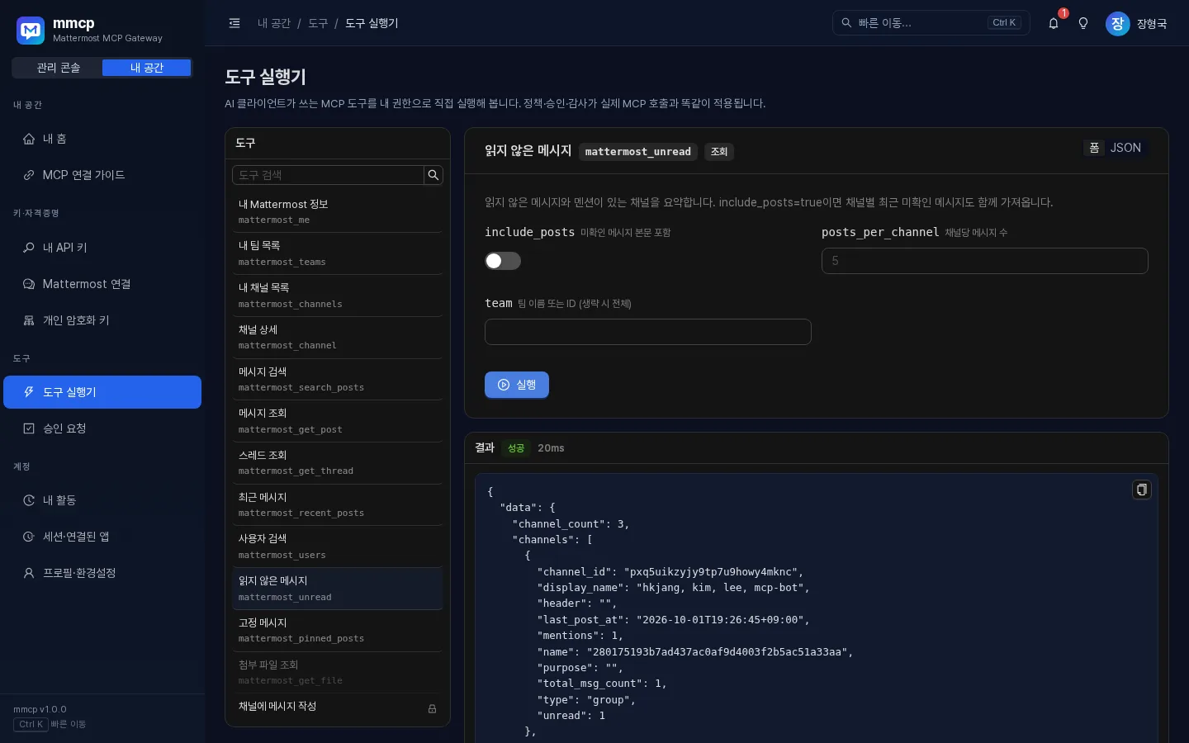Screen dimensions: 1189x743
Task: Open 개인 암호화 키 page
Action: click(102, 320)
